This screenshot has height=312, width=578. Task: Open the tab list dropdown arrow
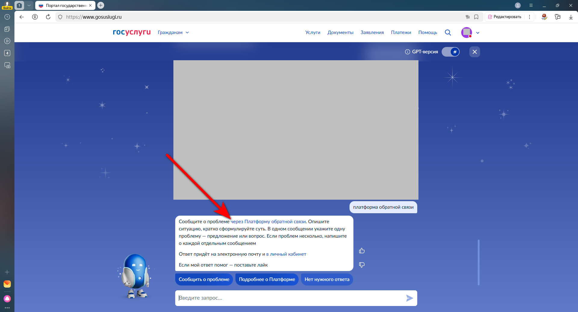tap(29, 5)
